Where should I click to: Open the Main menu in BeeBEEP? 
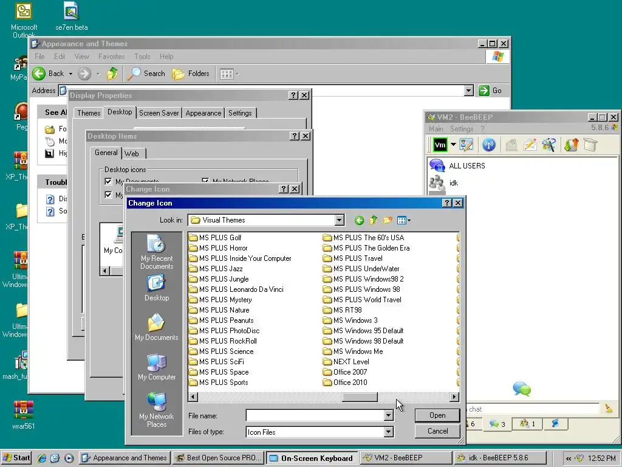coord(436,129)
